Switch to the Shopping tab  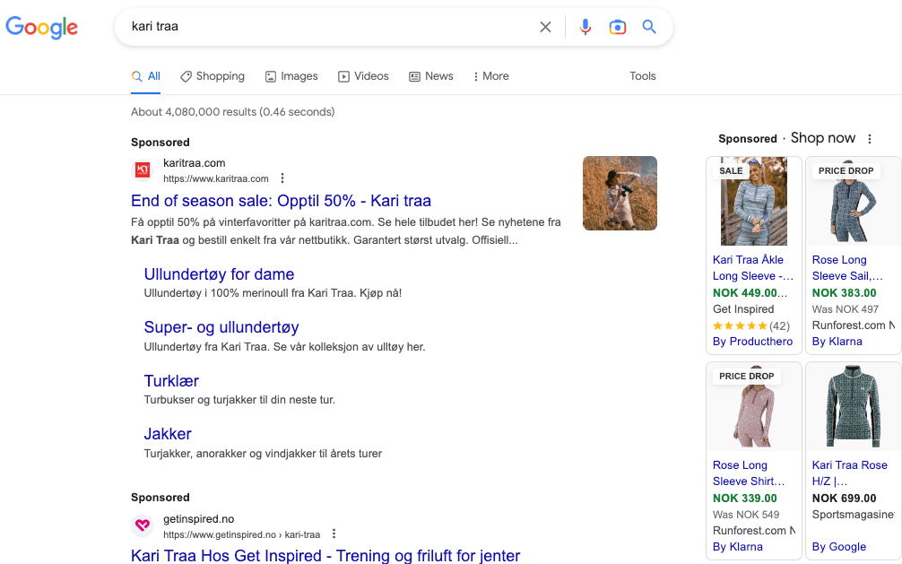212,76
